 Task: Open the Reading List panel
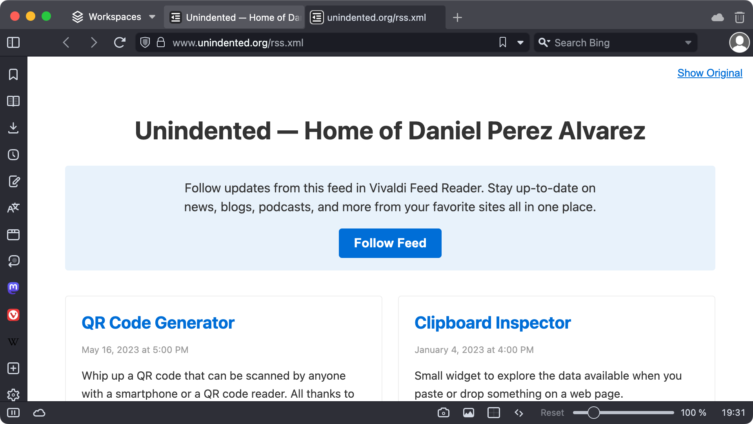pyautogui.click(x=13, y=101)
